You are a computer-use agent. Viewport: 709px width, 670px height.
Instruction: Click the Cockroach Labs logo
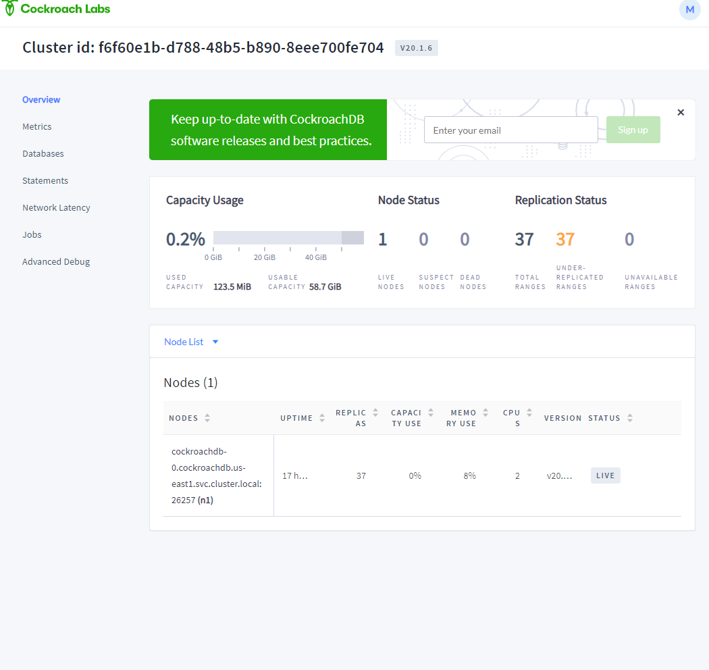[57, 9]
